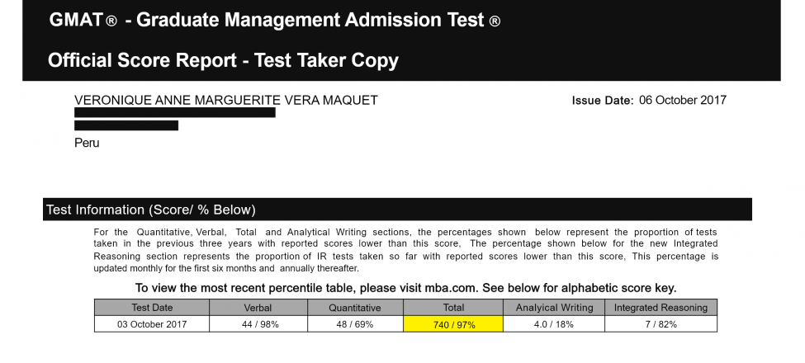Select the 03 October 2017 test date cell
The width and height of the screenshot is (805, 363).
(x=152, y=324)
